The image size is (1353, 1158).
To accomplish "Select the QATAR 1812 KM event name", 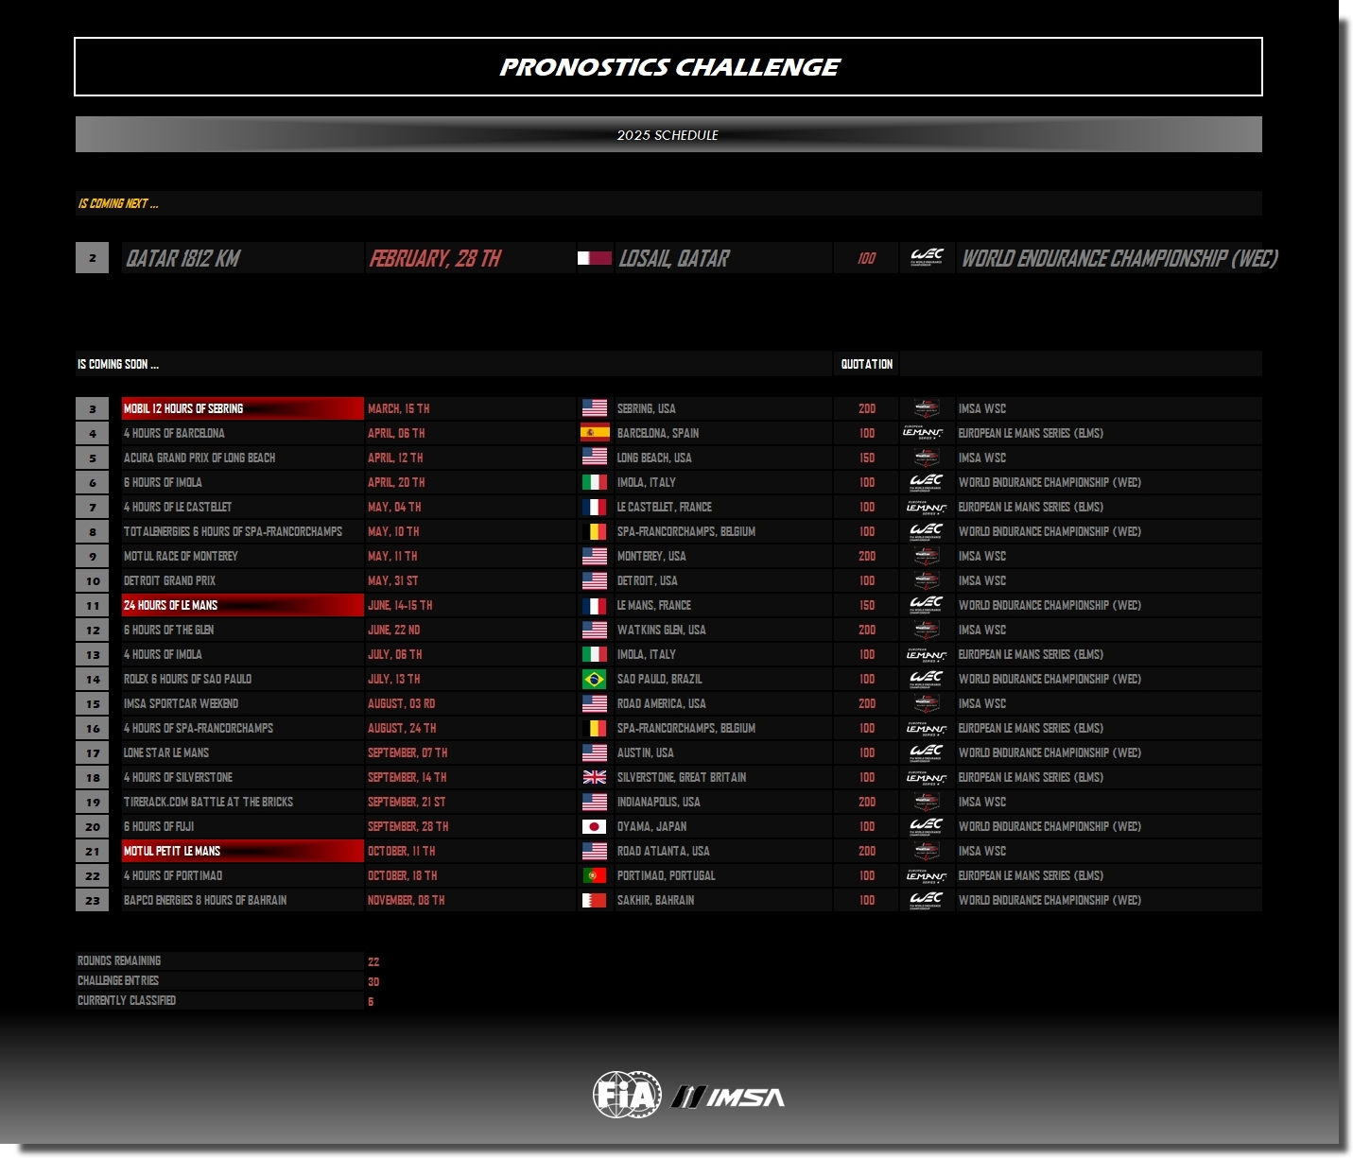I will pyautogui.click(x=183, y=258).
